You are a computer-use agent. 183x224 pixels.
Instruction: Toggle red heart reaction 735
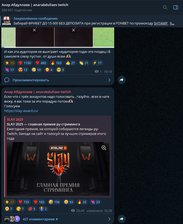[x=24, y=202]
